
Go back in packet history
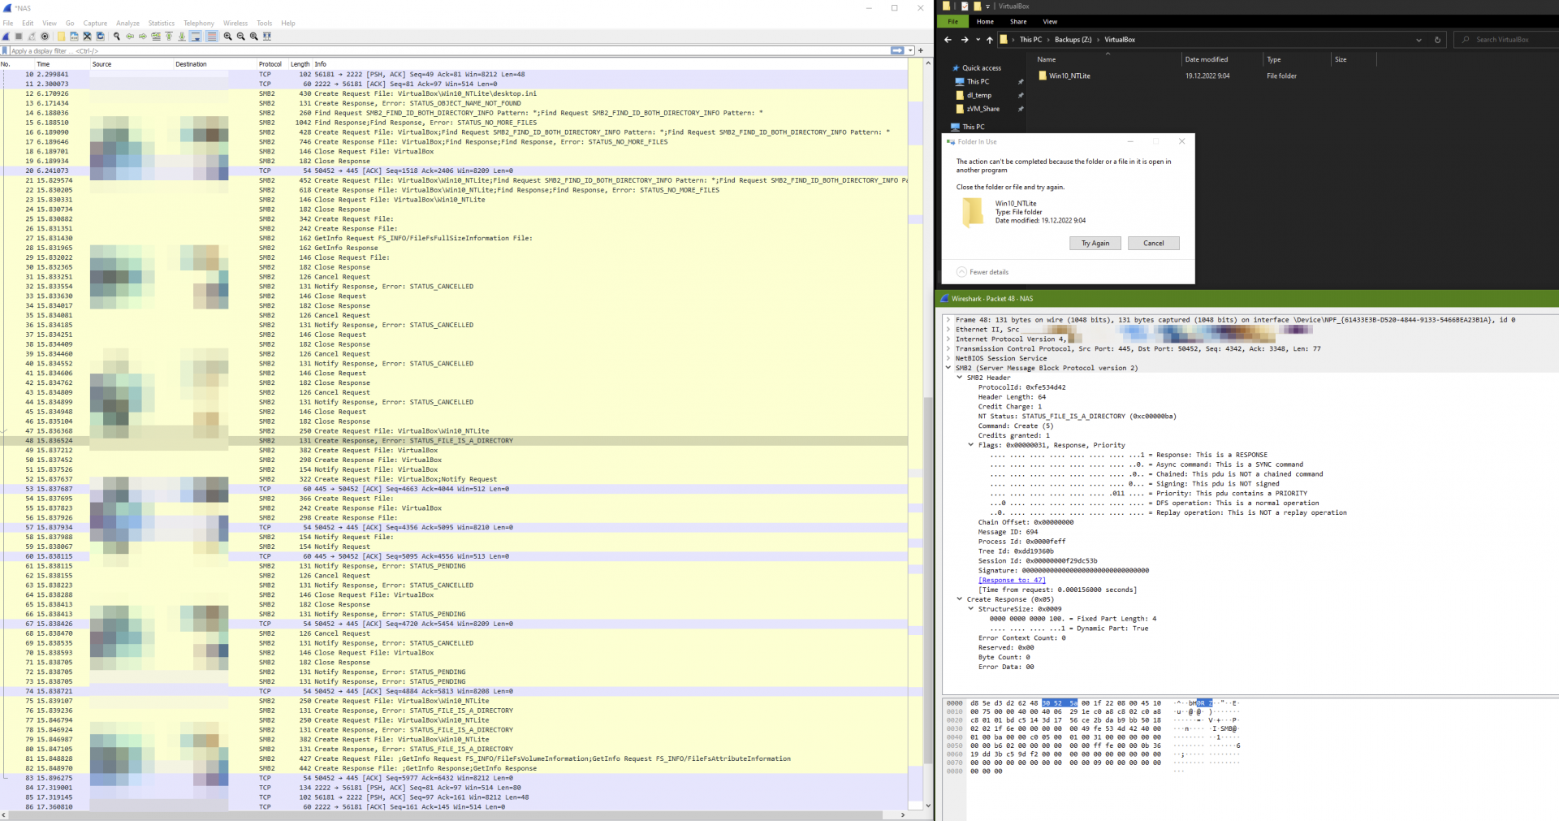click(130, 37)
